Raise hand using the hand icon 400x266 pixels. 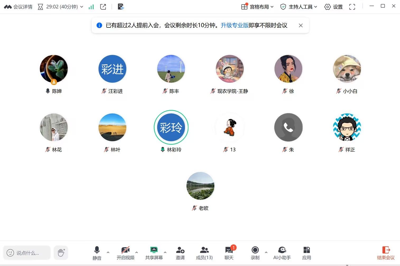(61, 253)
